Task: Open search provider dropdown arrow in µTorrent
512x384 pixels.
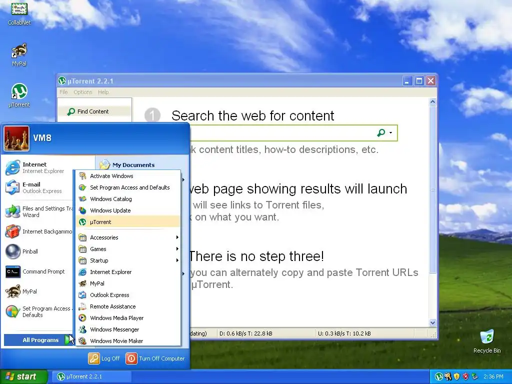Action: 390,132
